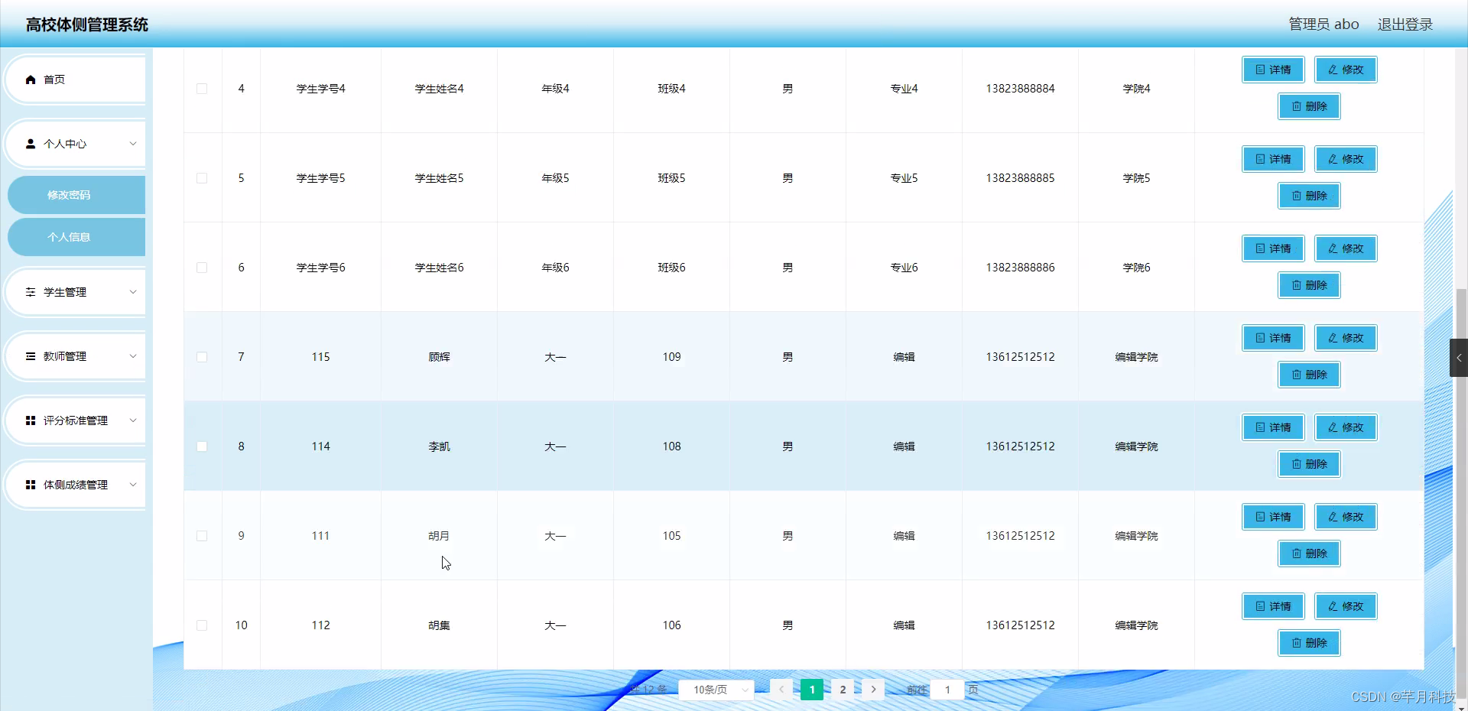Click the trash icon on 胡月's 删除 button
Image resolution: width=1468 pixels, height=711 pixels.
tap(1296, 554)
